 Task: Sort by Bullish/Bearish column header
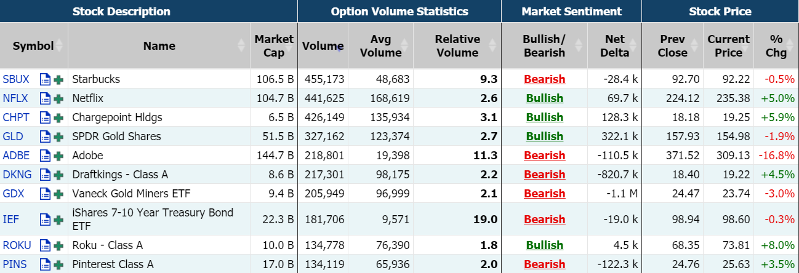[544, 46]
